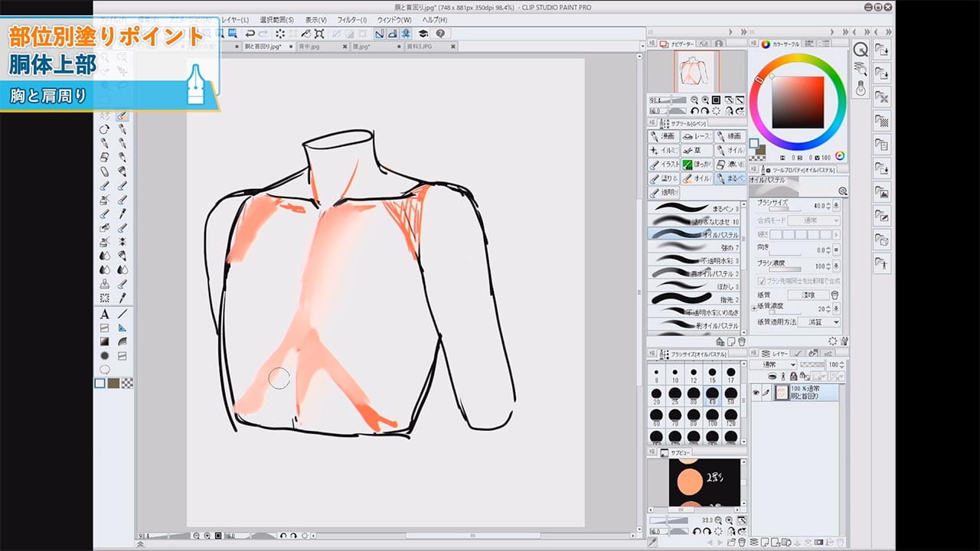Image resolution: width=980 pixels, height=551 pixels.
Task: Open 紙質濃度 dynamics button
Action: 836,308
